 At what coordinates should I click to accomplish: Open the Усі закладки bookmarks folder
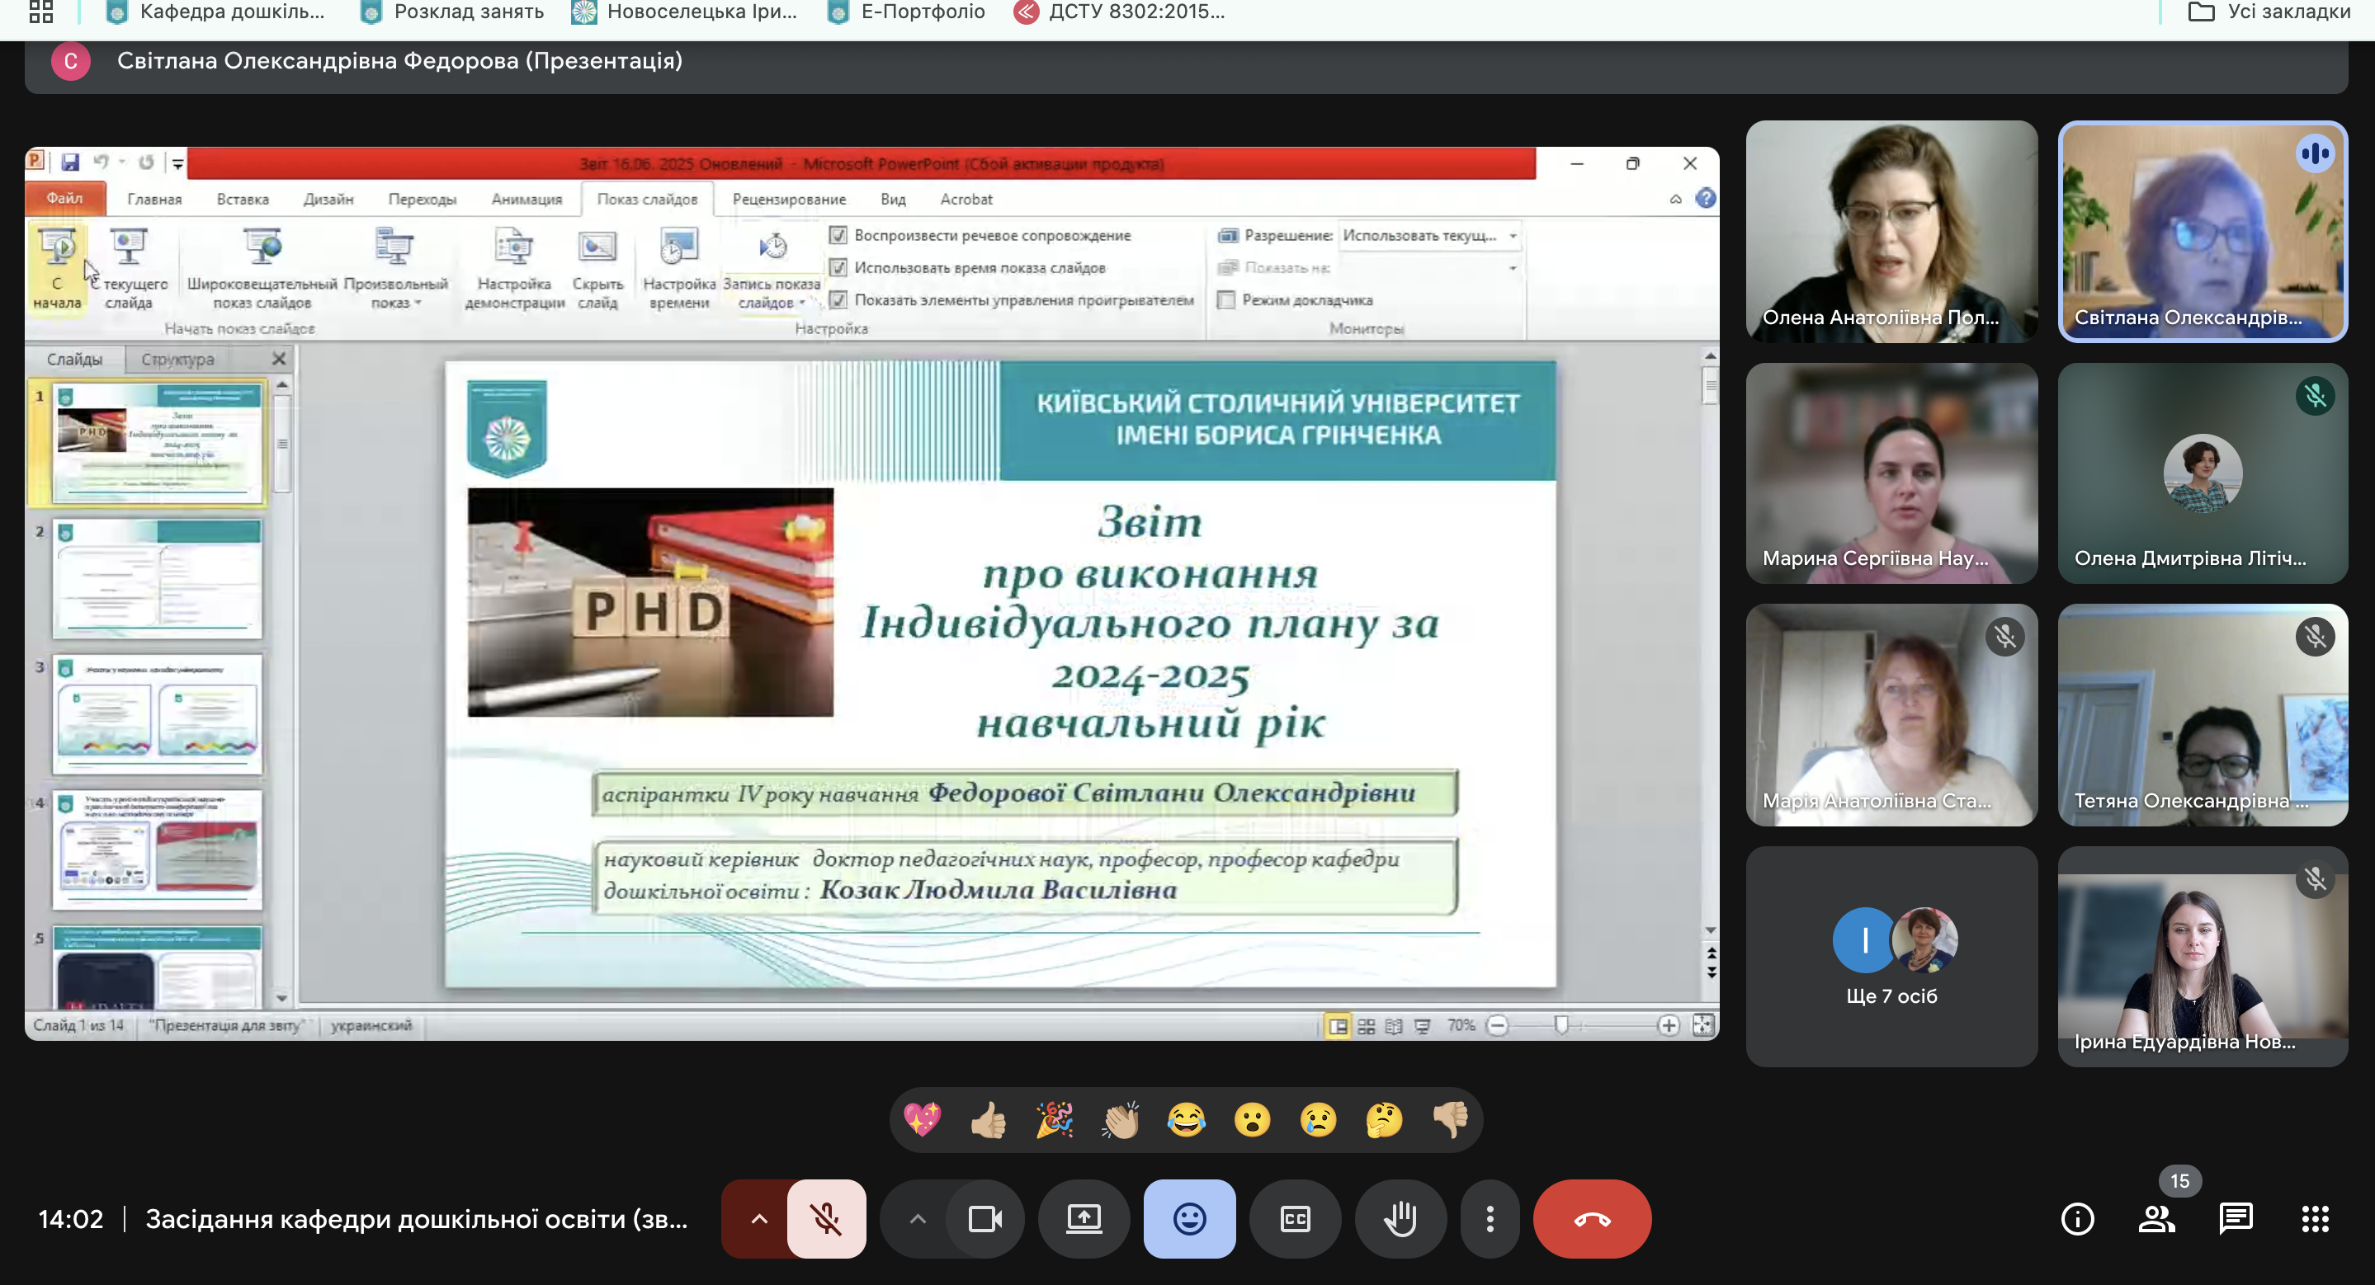(x=2269, y=12)
